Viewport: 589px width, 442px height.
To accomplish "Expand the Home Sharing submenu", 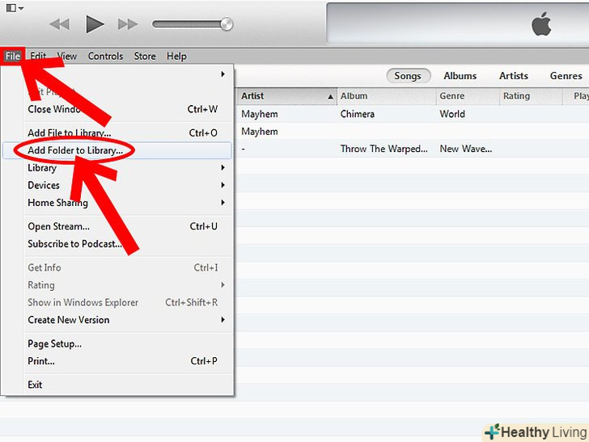I will [x=117, y=203].
